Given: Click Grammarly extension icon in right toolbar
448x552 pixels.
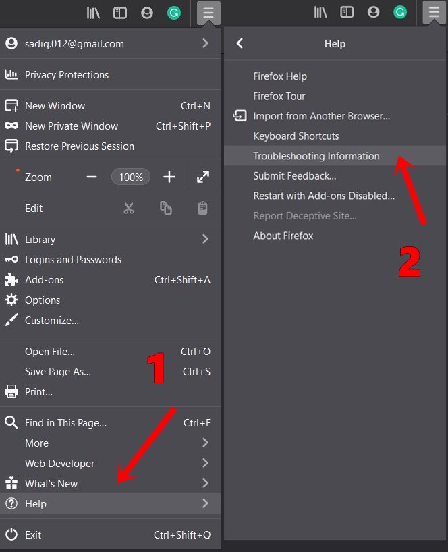Looking at the screenshot, I should (400, 12).
